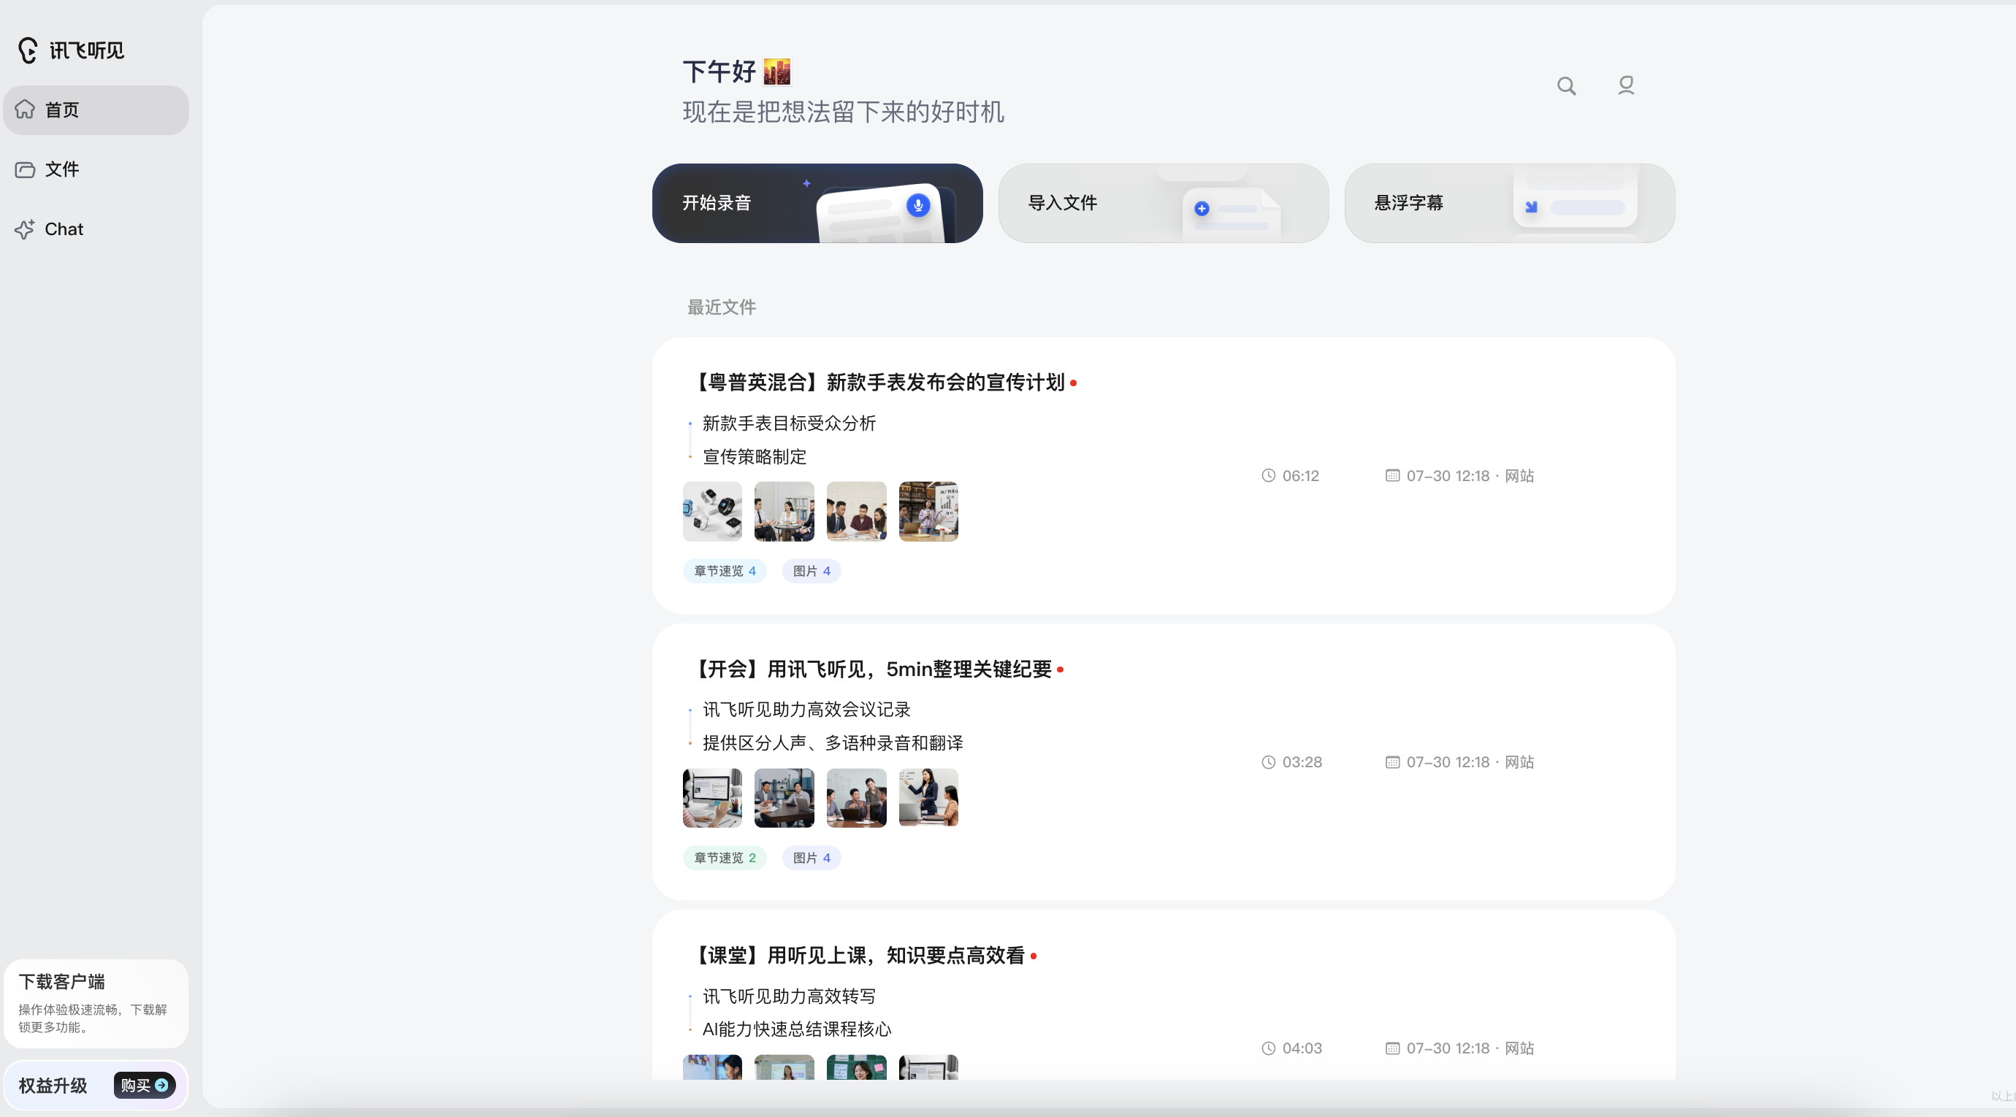Image resolution: width=2016 pixels, height=1117 pixels.
Task: Open the fourth thumbnail in 【开会】 file
Action: point(928,798)
